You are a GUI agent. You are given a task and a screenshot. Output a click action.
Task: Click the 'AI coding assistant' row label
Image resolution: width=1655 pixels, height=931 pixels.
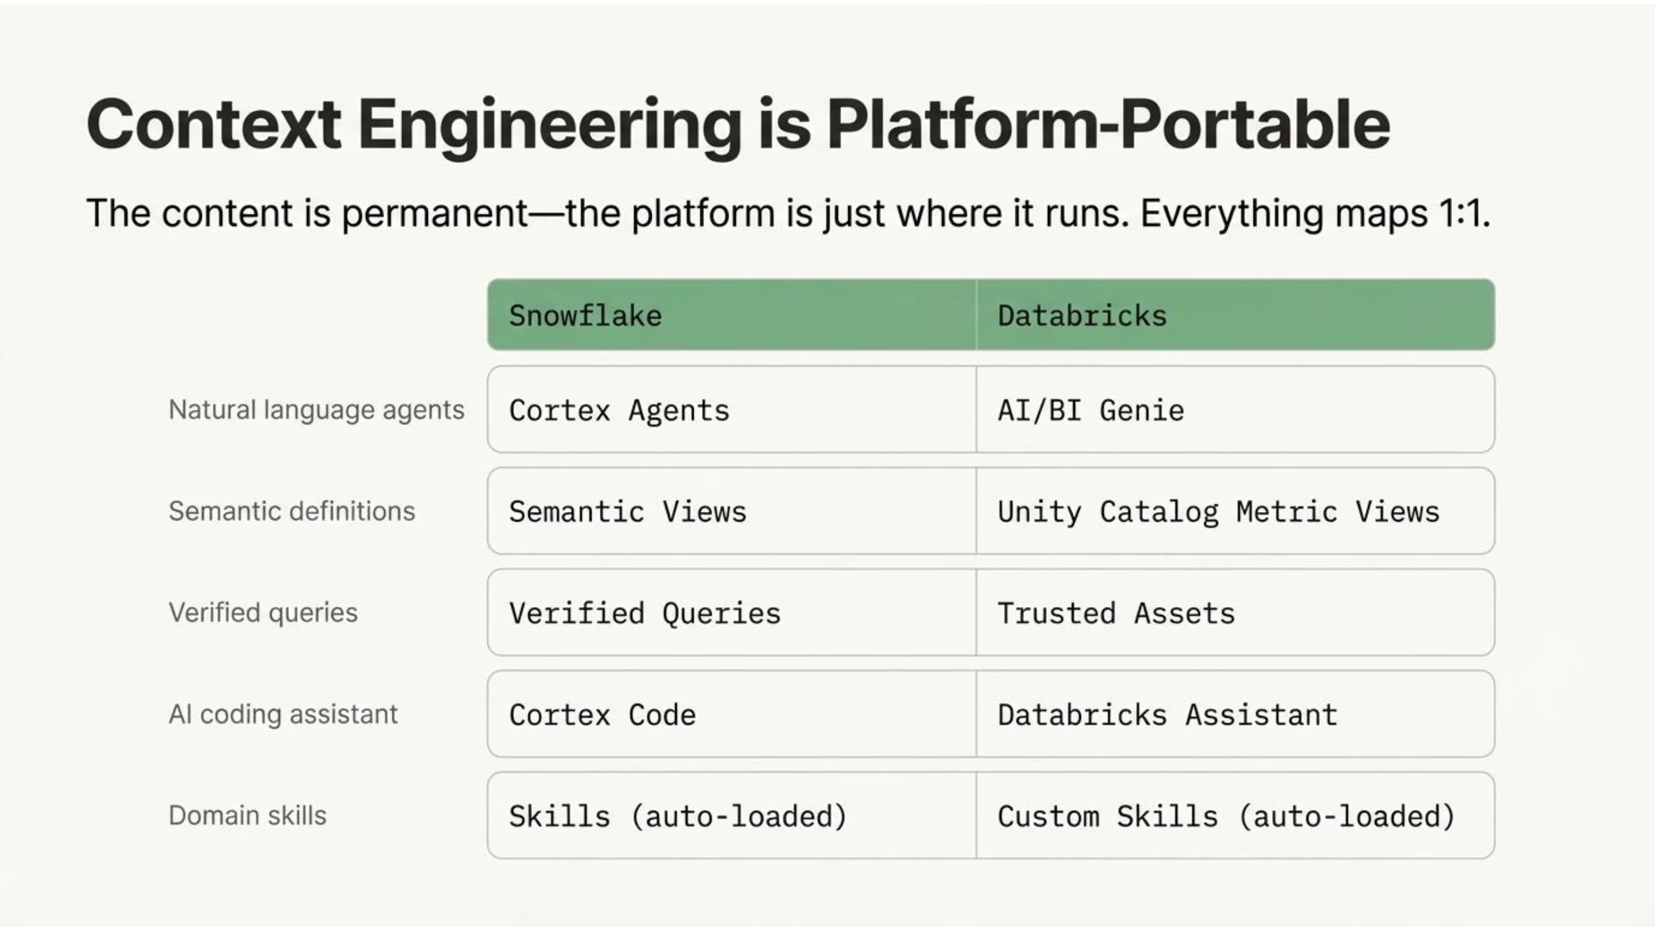283,714
